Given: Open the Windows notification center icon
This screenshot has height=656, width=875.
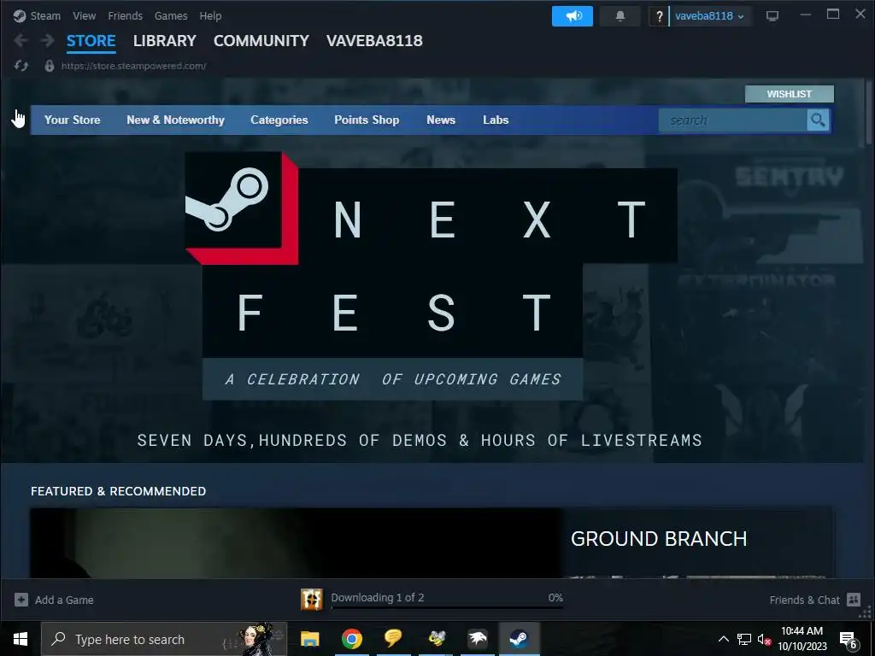Looking at the screenshot, I should [x=849, y=641].
